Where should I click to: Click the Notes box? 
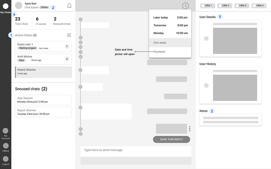coord(230,120)
